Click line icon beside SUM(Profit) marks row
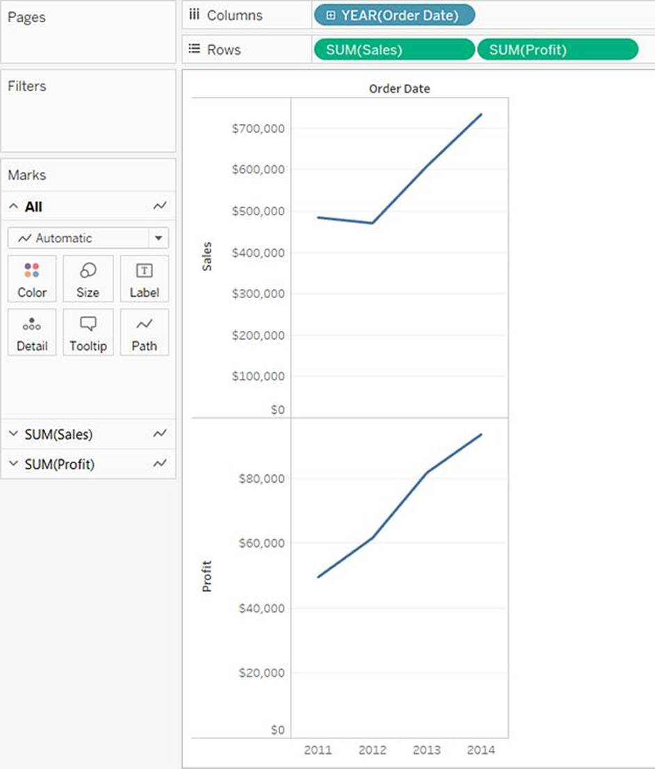 (x=160, y=464)
